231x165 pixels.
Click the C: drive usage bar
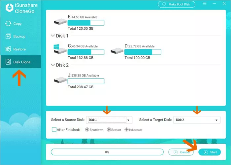pyautogui.click(x=86, y=52)
